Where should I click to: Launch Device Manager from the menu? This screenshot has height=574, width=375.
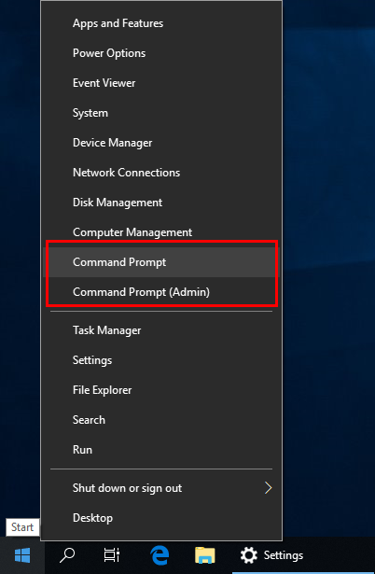(x=161, y=143)
